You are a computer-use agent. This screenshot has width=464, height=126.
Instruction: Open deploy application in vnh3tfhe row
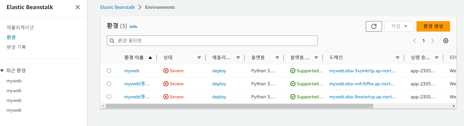[x=219, y=84]
